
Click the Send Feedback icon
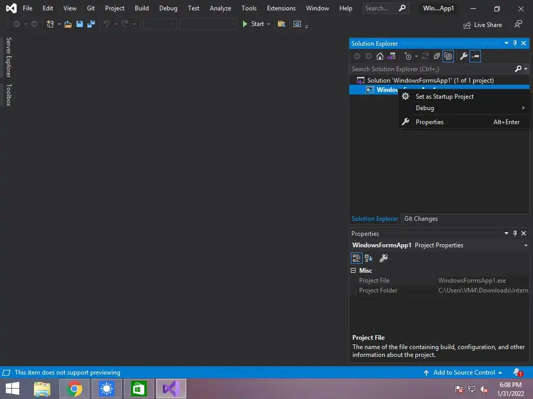pyautogui.click(x=518, y=24)
